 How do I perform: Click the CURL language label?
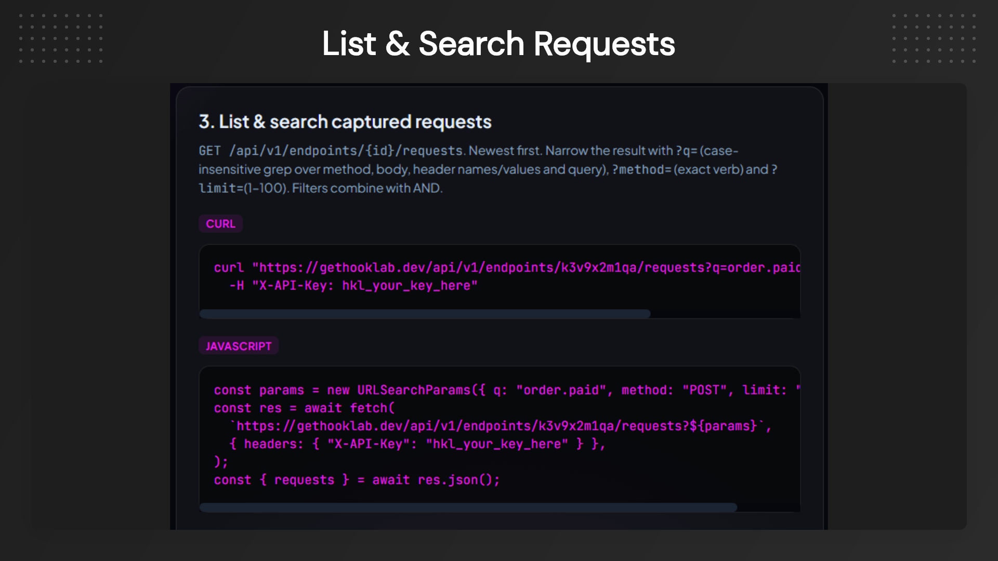point(220,224)
